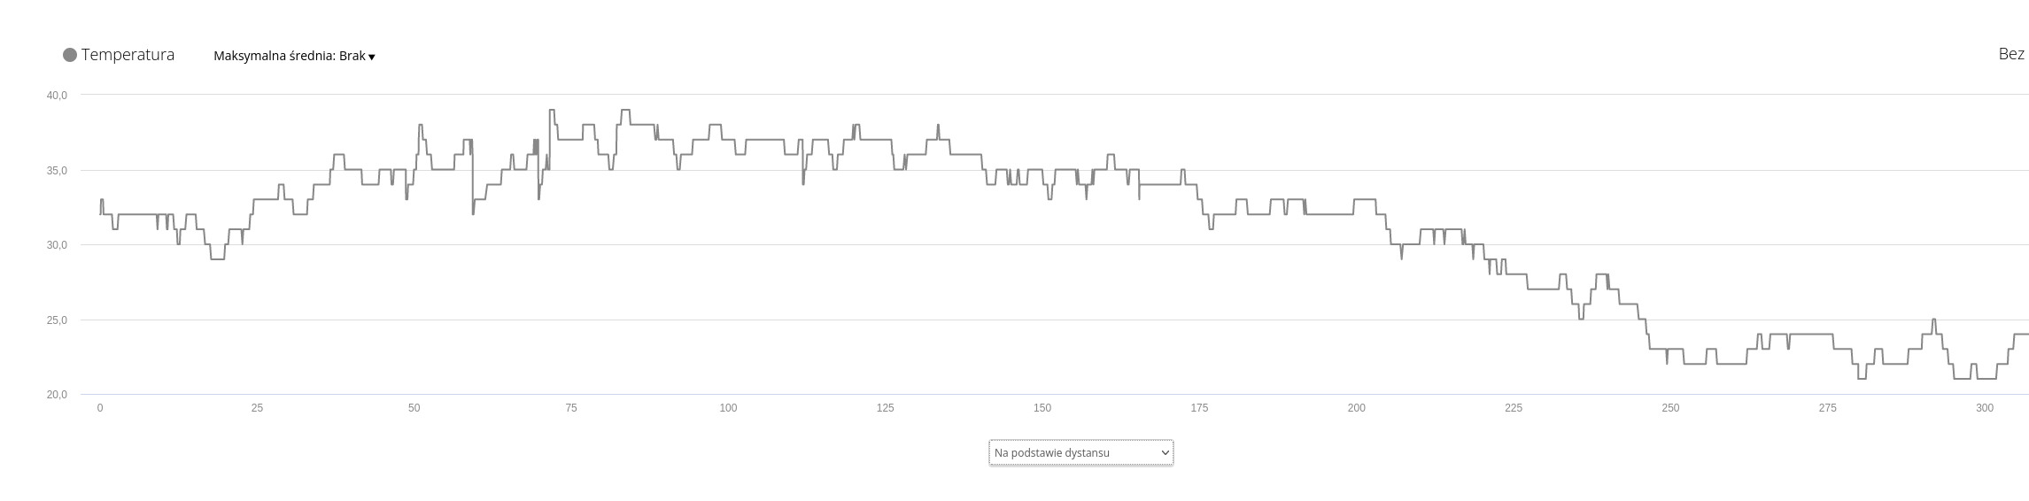
Task: Click the x-axis tick labeled 150
Action: (1042, 408)
